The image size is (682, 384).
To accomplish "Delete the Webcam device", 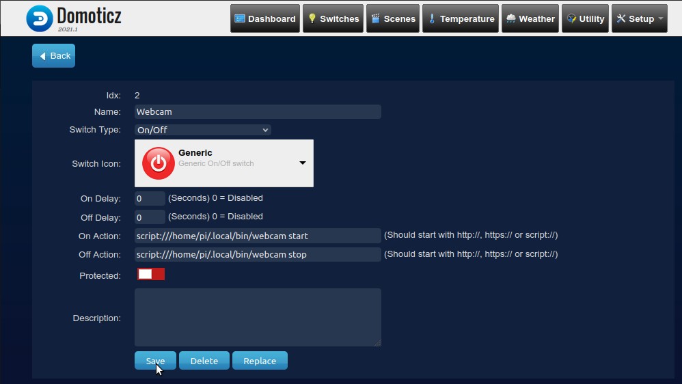I will 204,361.
